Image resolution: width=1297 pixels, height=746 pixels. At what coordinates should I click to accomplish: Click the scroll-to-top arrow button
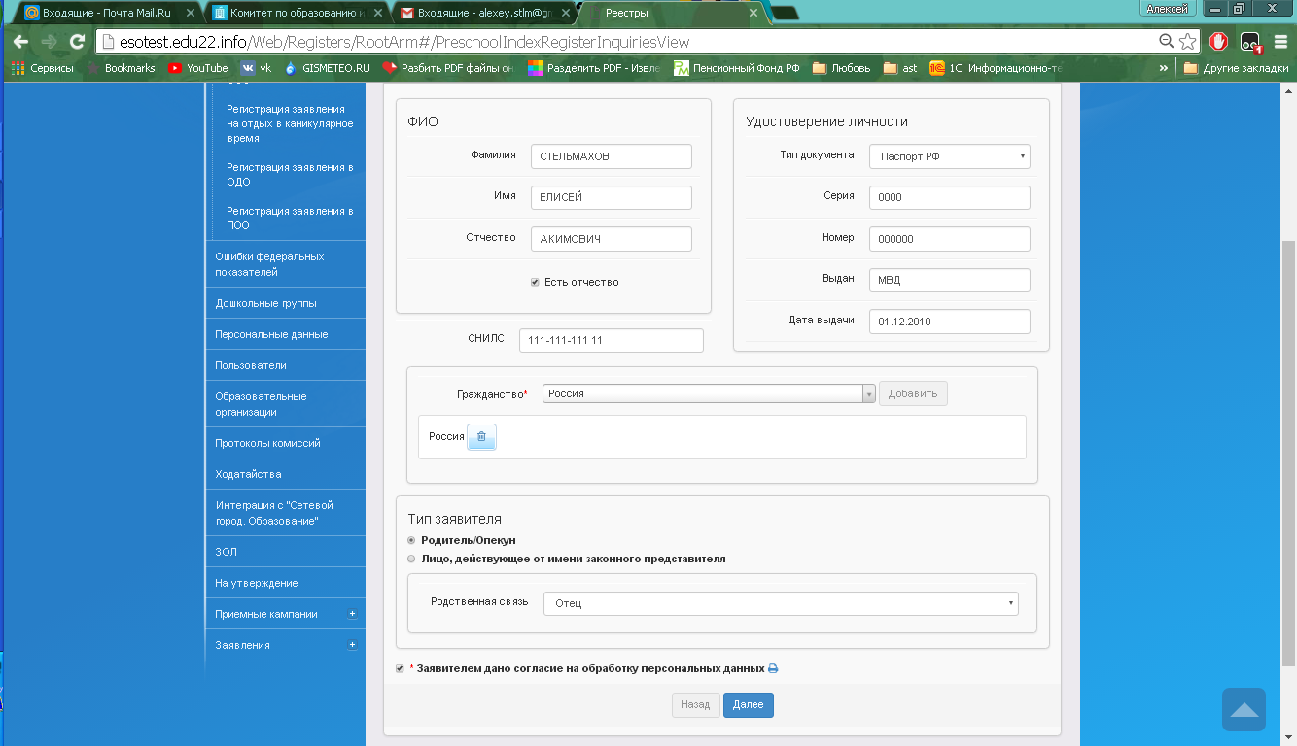1244,709
